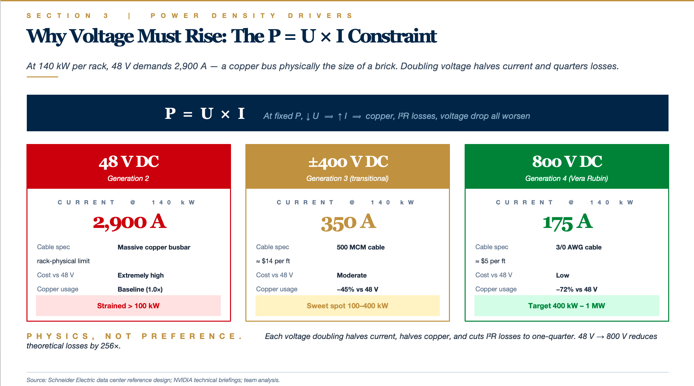The height and width of the screenshot is (386, 694).
Task: Click the Sweet spot 100–400 kW badge
Action: click(x=347, y=306)
